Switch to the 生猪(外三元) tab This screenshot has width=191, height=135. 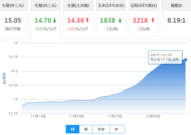[13, 5]
